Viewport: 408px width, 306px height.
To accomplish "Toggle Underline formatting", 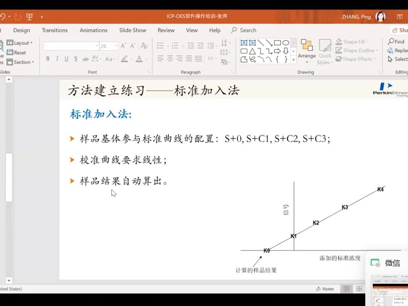I will (66, 59).
